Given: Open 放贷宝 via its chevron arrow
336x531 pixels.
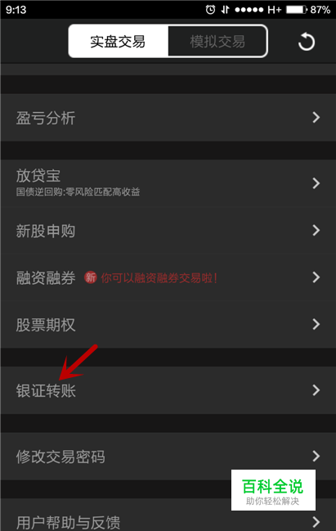Looking at the screenshot, I should [x=316, y=183].
